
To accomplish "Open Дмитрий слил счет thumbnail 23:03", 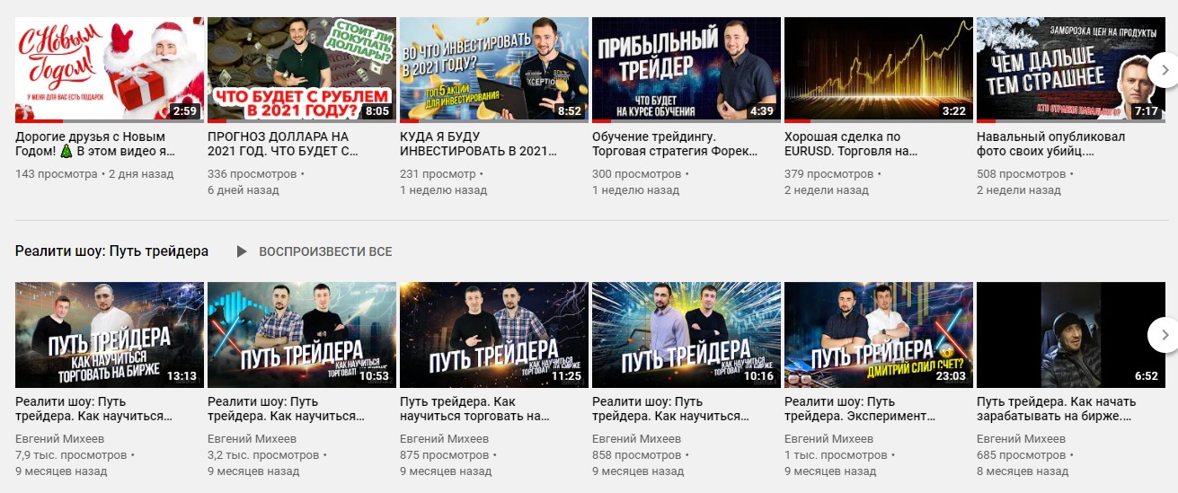I will (x=879, y=334).
